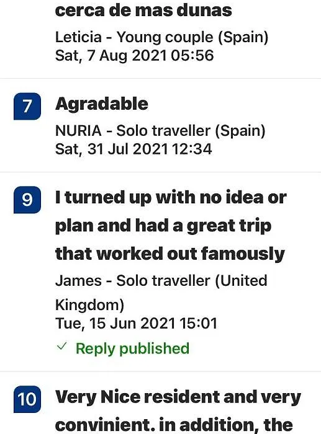Image resolution: width=321 pixels, height=434 pixels.
Task: Select the NURIA - Solo traveller reviewer line
Action: (160, 131)
